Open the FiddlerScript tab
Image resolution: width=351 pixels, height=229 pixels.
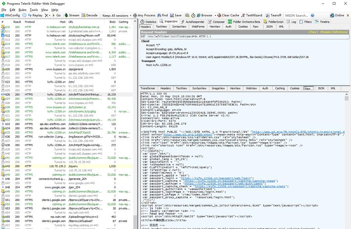point(273,22)
